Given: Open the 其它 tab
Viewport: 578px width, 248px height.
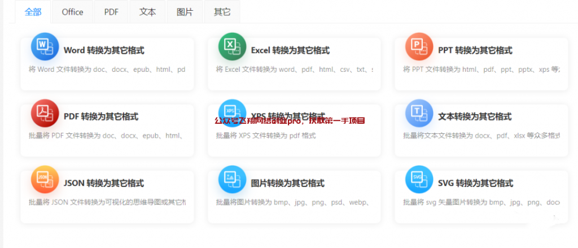Looking at the screenshot, I should click(x=222, y=12).
